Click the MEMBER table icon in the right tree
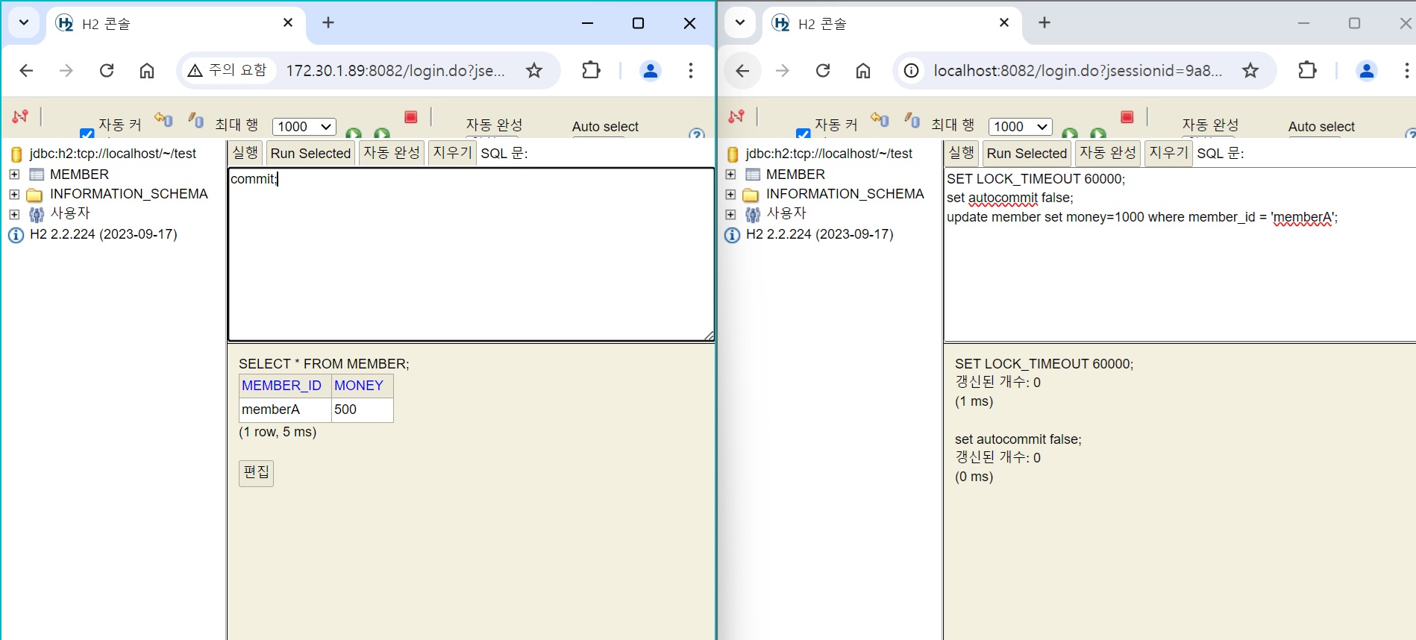This screenshot has height=640, width=1416. (753, 175)
